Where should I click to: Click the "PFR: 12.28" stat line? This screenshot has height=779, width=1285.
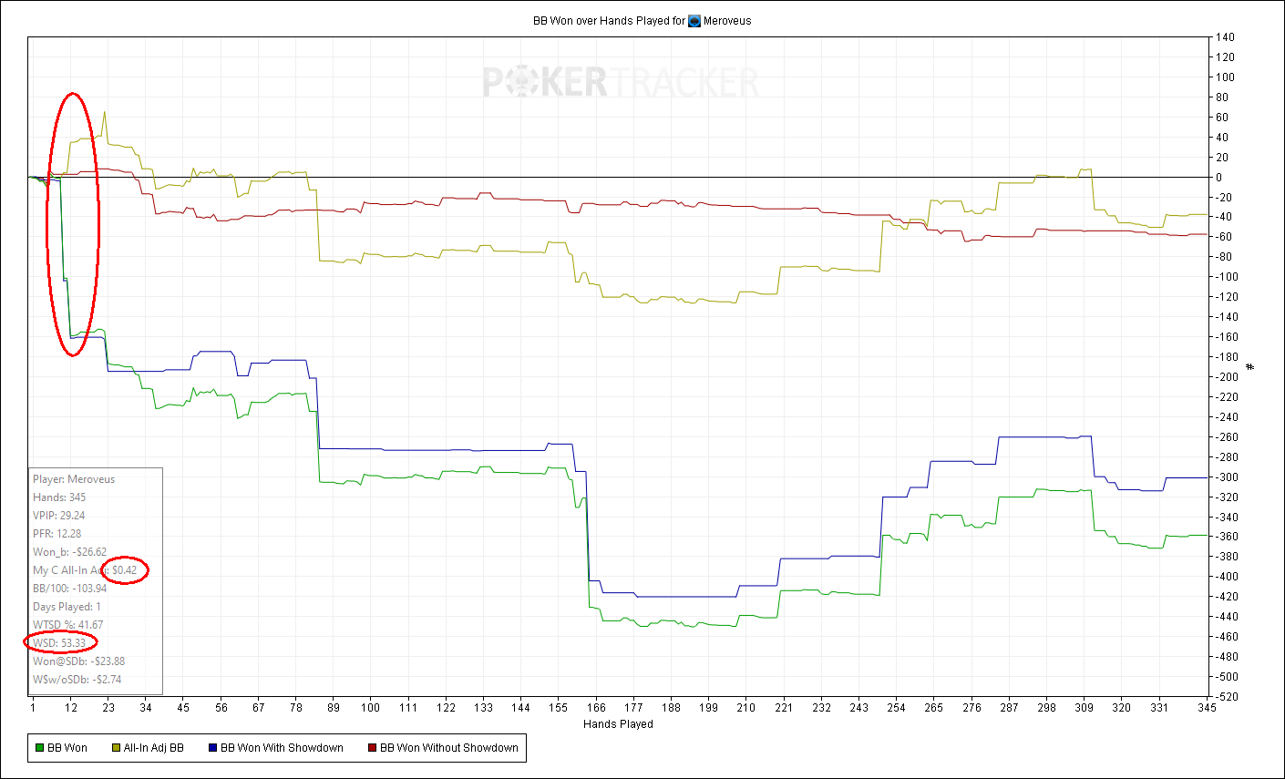click(57, 534)
